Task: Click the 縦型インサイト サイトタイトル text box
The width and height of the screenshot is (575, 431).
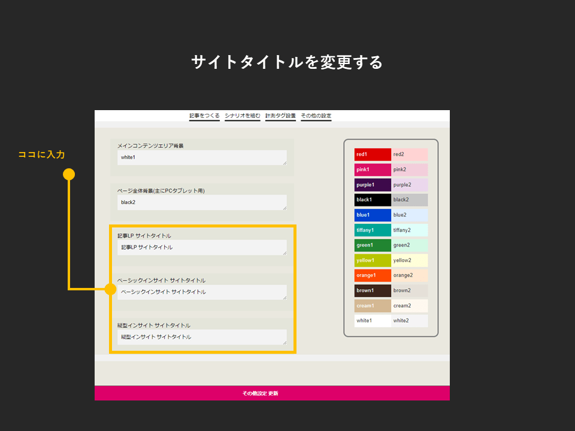Action: point(202,337)
